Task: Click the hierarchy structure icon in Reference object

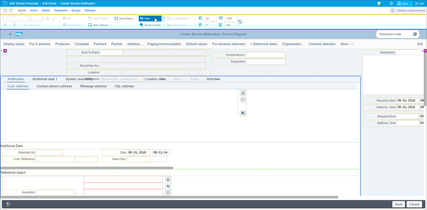Action: [x=168, y=179]
